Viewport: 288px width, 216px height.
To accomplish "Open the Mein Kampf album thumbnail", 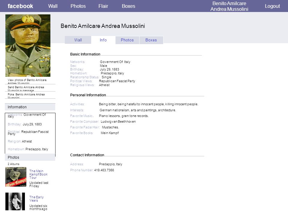I will point(16,177).
